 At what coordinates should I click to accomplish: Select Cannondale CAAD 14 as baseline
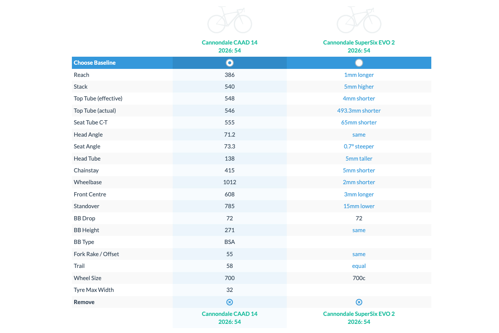tap(230, 63)
